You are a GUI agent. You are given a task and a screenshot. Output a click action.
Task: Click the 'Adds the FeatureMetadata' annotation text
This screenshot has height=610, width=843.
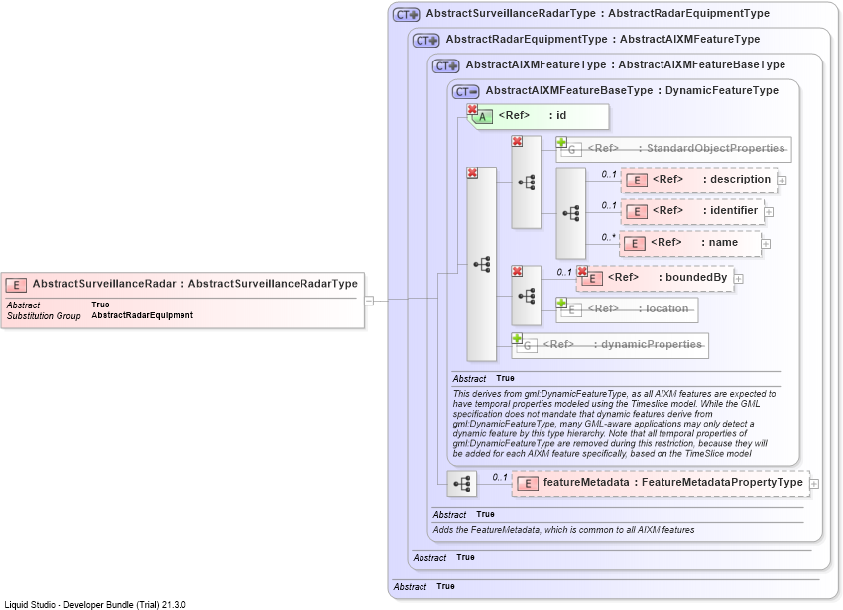click(563, 530)
